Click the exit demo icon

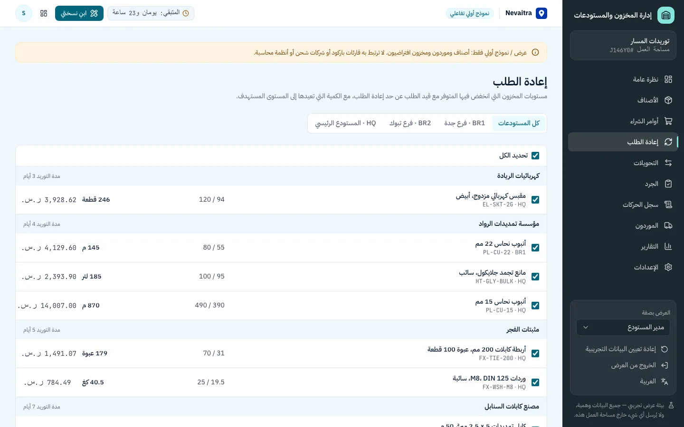pyautogui.click(x=665, y=365)
